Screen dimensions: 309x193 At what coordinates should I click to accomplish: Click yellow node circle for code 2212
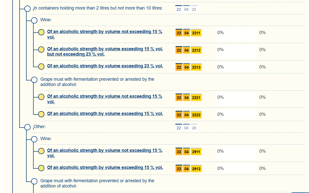click(41, 49)
